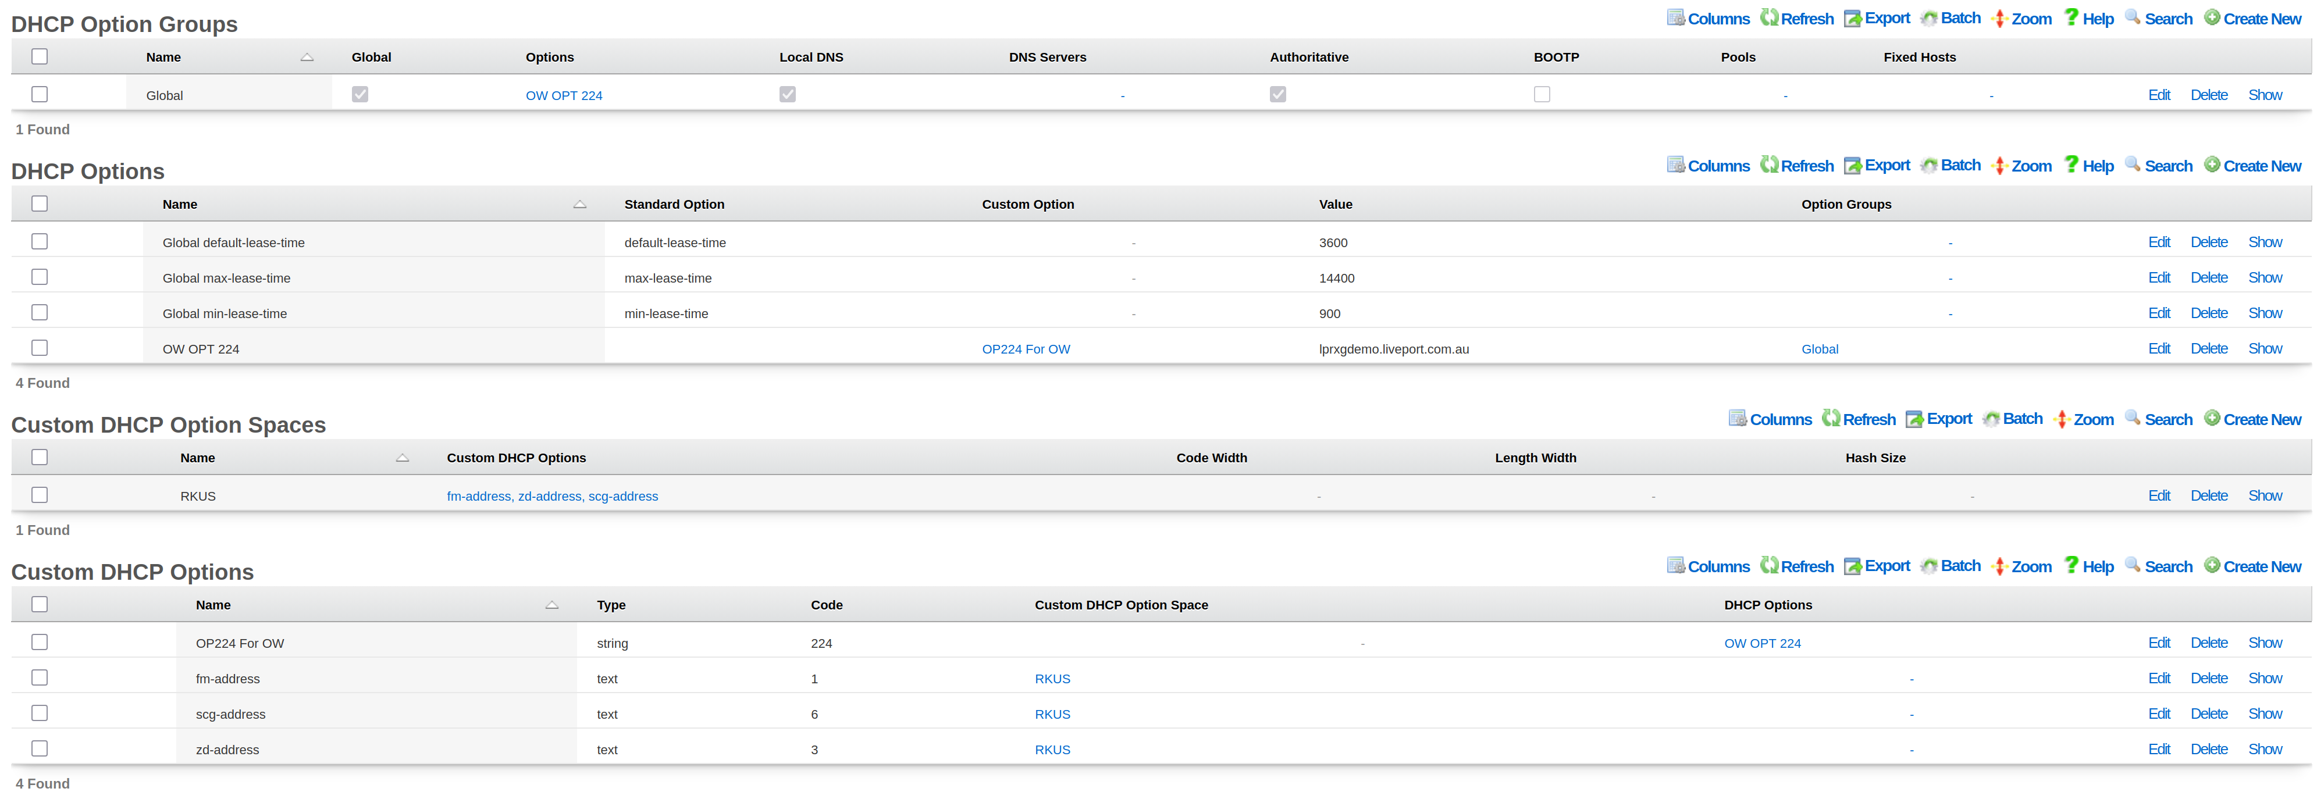Refresh the Custom DHCP Options table
Screen dimensions: 2317x799
point(1796,567)
